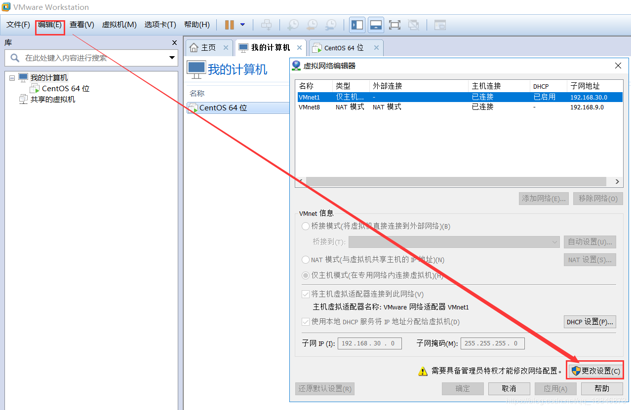631x410 pixels.
Task: Click the 还原默认设置(R) button
Action: (325, 389)
